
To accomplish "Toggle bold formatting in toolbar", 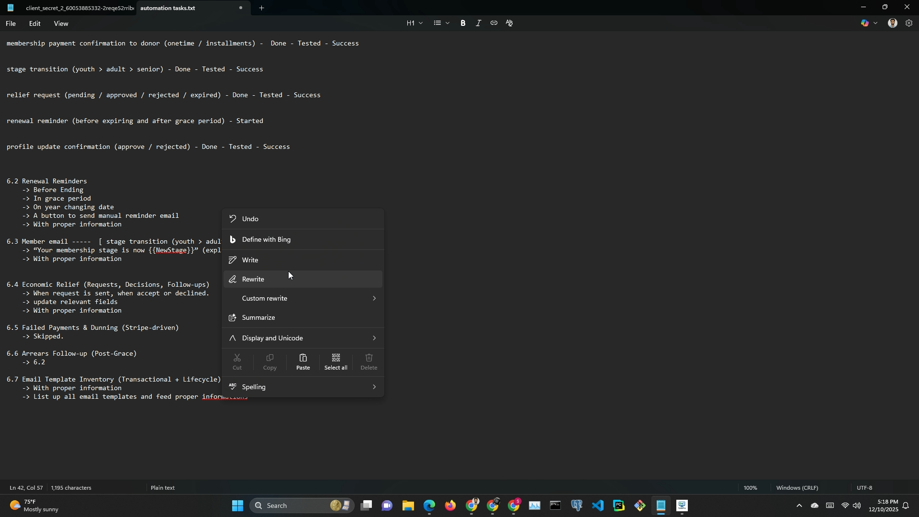I will pos(463,23).
